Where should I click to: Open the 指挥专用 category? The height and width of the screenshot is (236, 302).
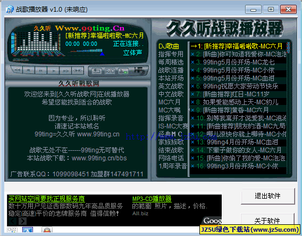(x=171, y=54)
